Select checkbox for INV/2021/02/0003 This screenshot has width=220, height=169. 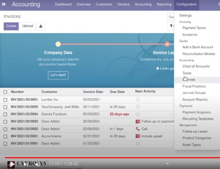pyautogui.click(x=5, y=122)
